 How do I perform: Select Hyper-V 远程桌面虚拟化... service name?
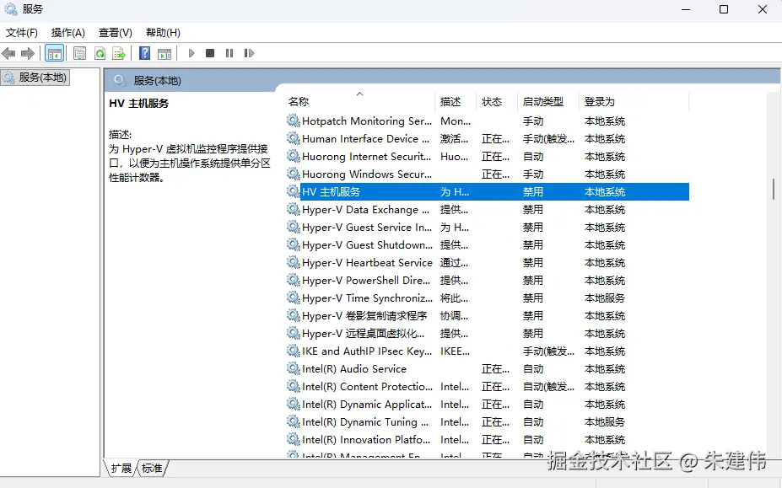(363, 334)
